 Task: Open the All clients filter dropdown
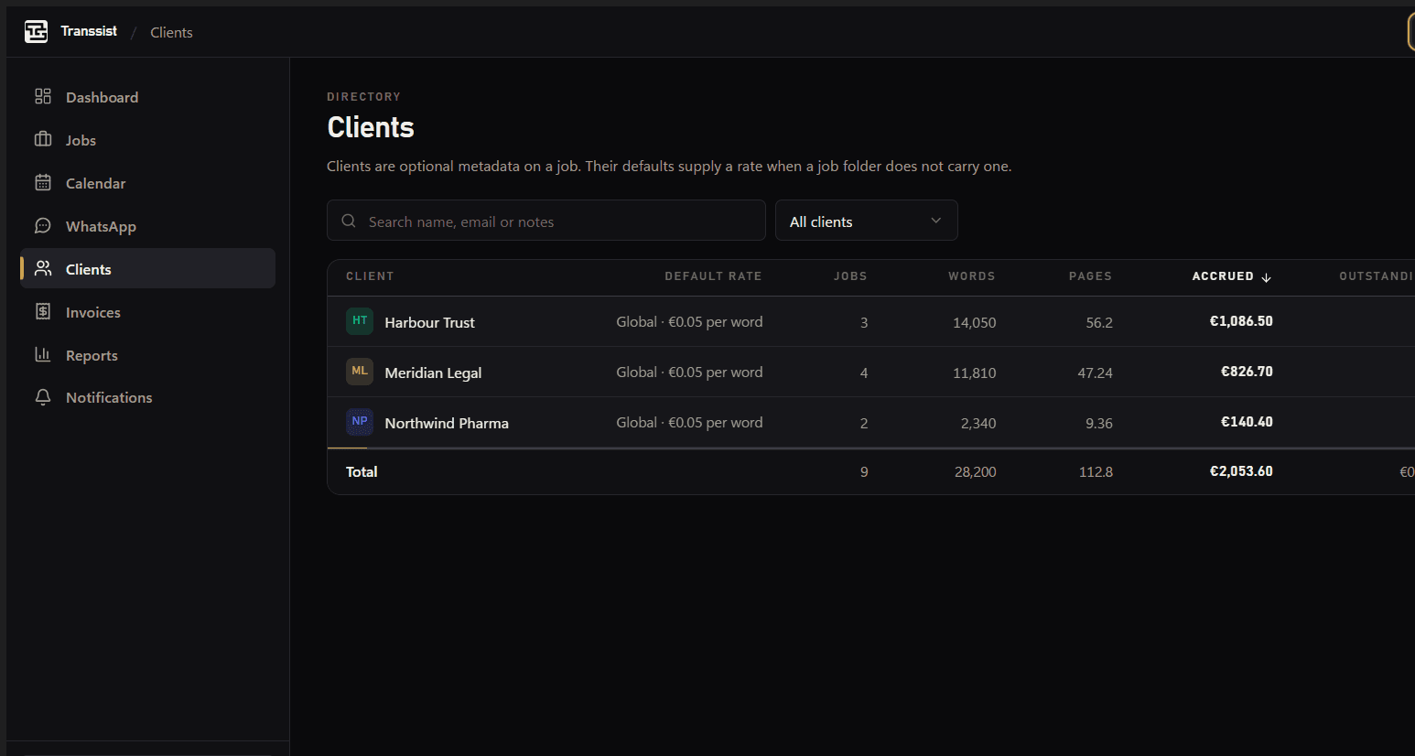867,221
